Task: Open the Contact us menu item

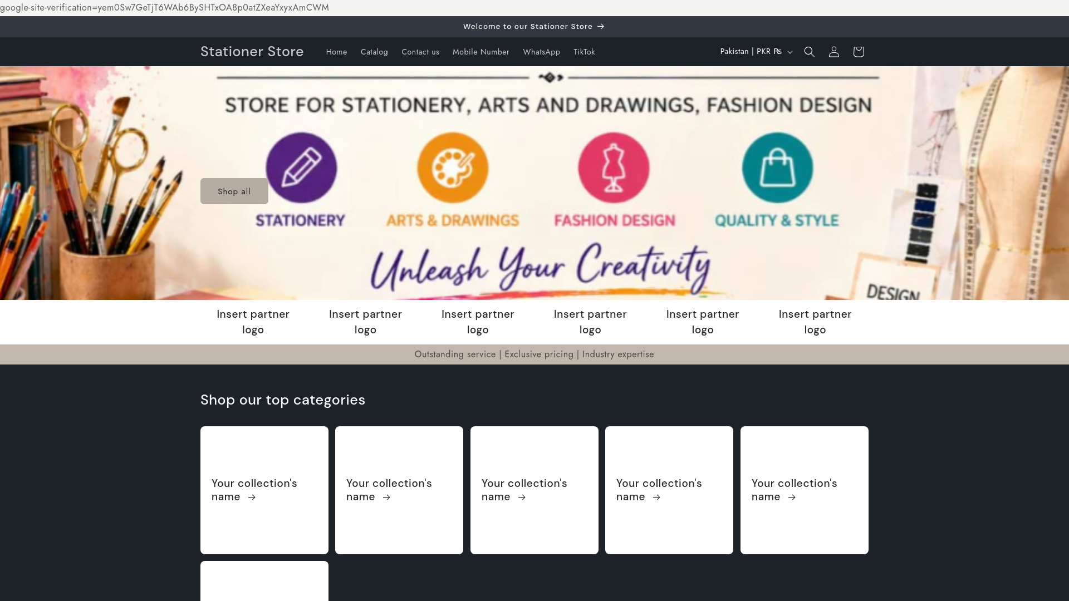Action: (420, 52)
